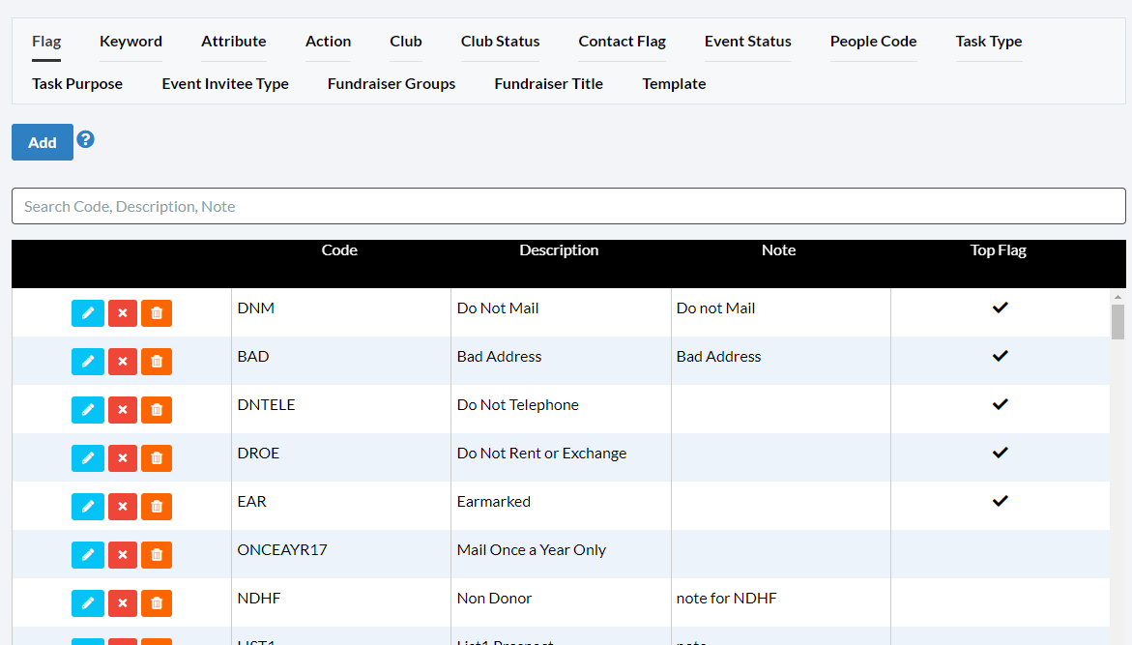The width and height of the screenshot is (1132, 645).
Task: Click the scrollbar up arrow
Action: pyautogui.click(x=1117, y=297)
